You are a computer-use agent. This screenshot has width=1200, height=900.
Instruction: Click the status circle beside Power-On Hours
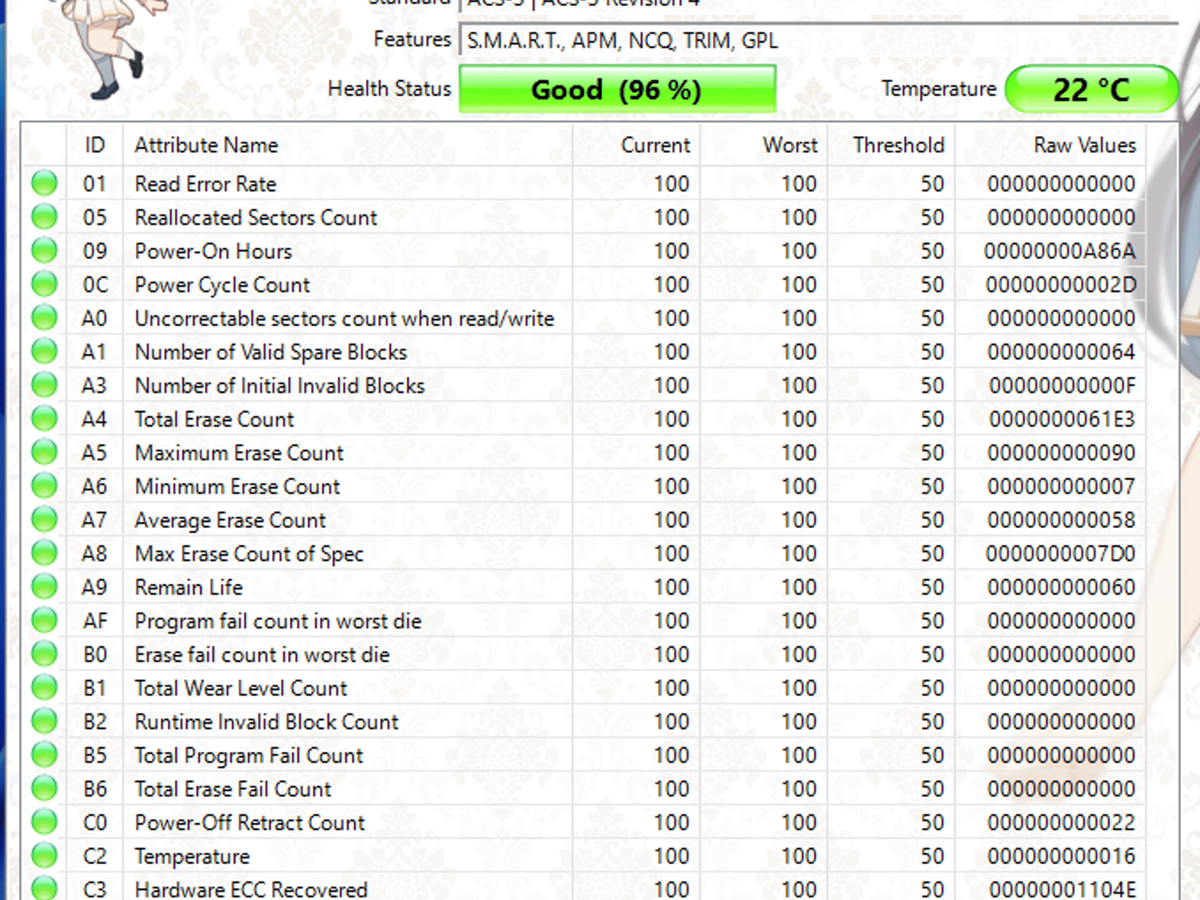tap(45, 251)
